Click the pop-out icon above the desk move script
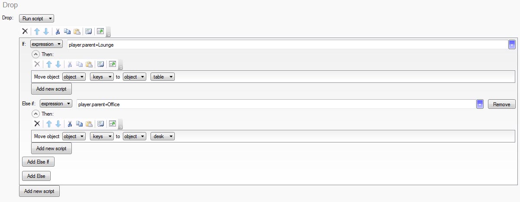 pos(112,124)
